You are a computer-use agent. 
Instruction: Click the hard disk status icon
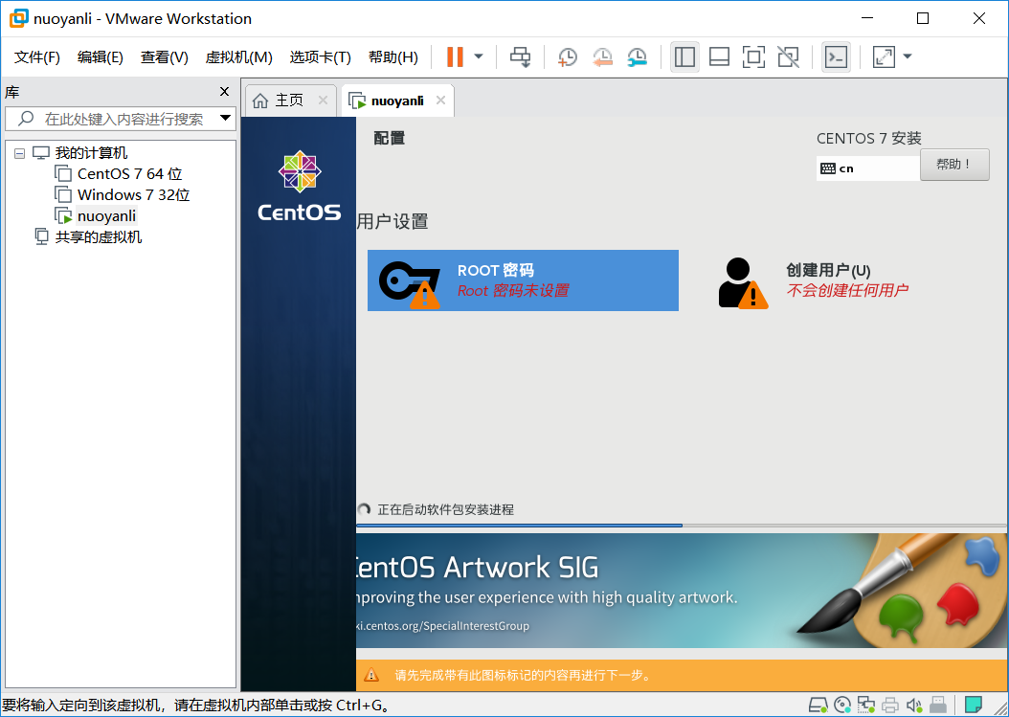point(818,705)
